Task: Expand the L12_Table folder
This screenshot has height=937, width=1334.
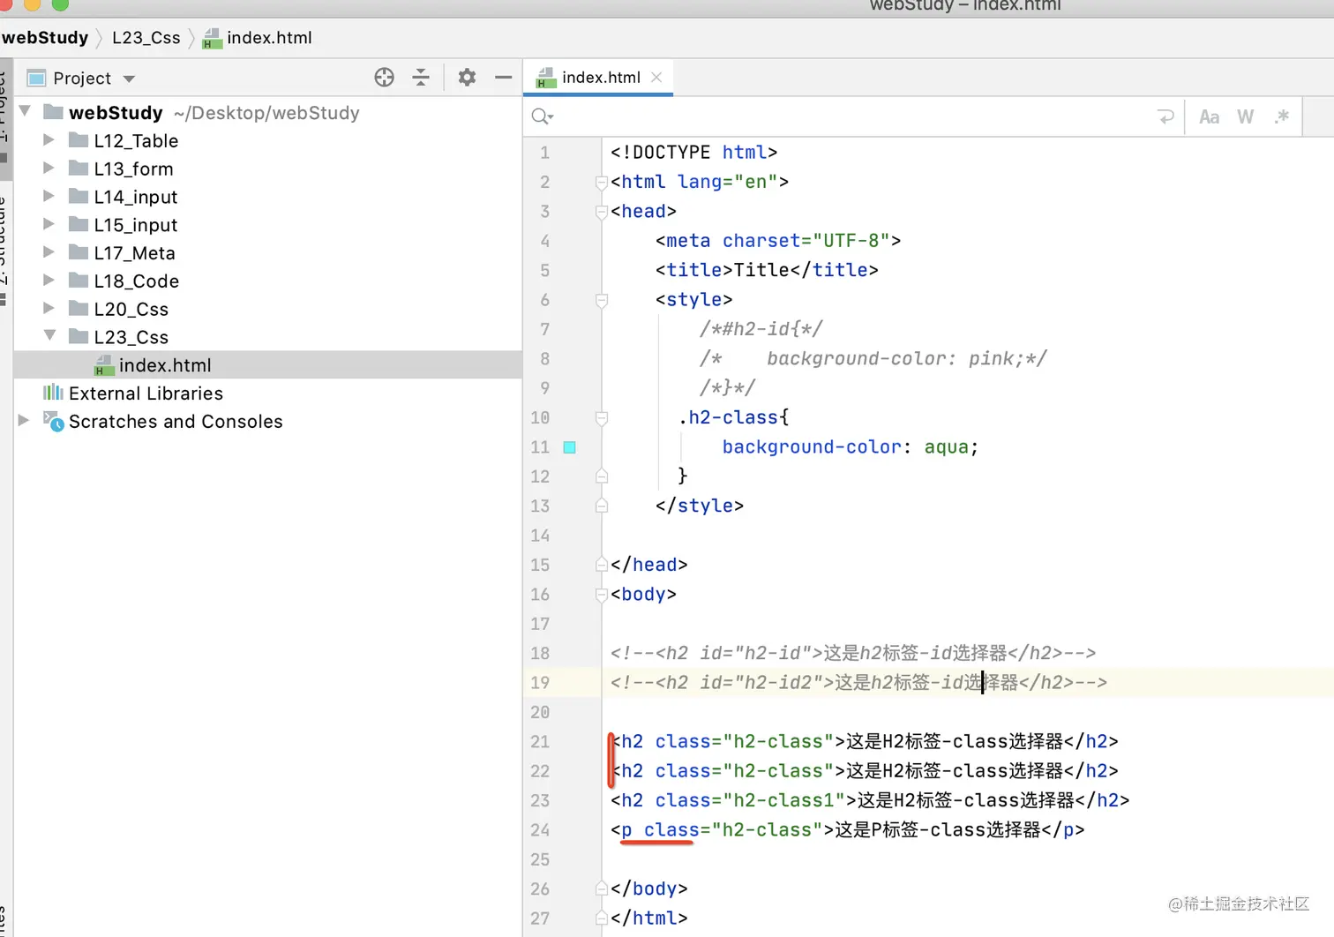Action: tap(49, 140)
